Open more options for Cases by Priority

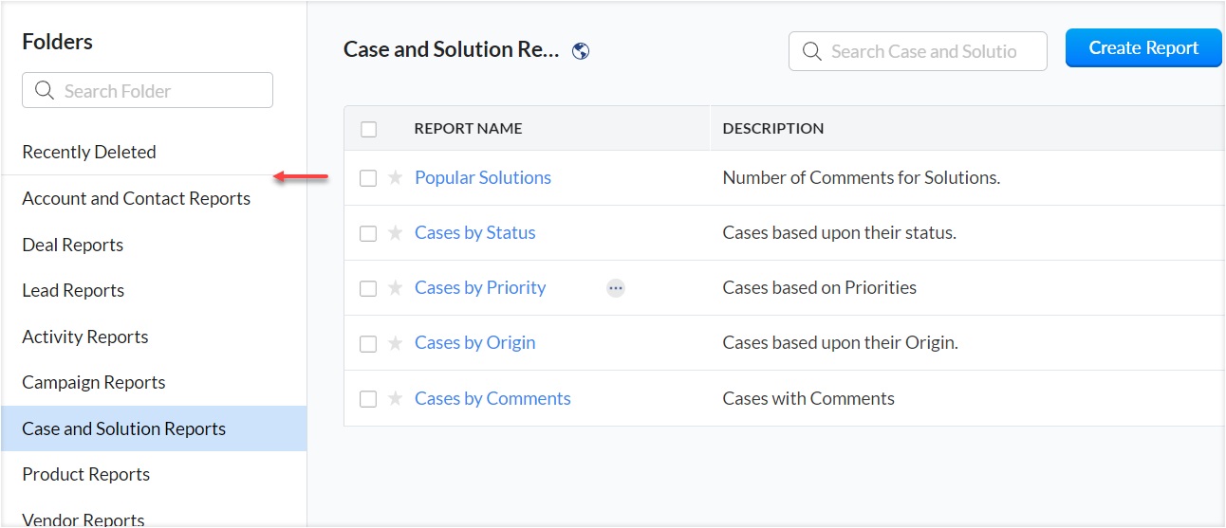(x=616, y=288)
